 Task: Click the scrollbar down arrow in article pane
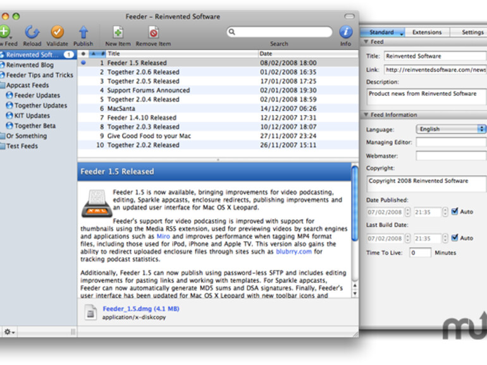pyautogui.click(x=355, y=294)
